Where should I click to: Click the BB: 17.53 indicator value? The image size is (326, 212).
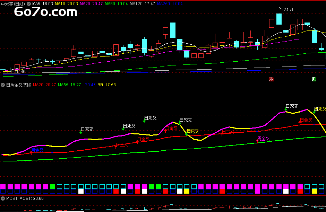click(107, 85)
